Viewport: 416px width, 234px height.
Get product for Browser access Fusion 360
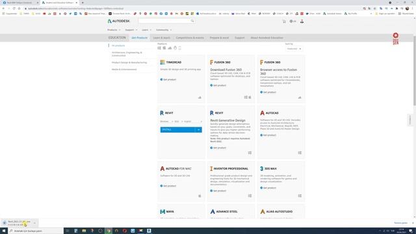[268, 92]
